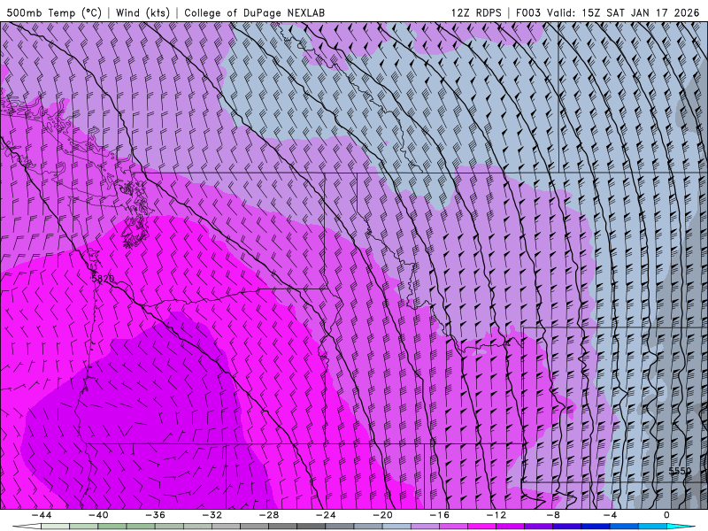Viewport: 708px width, 531px height.
Task: Click the "12Z RDPS" model run label
Action: tap(476, 12)
